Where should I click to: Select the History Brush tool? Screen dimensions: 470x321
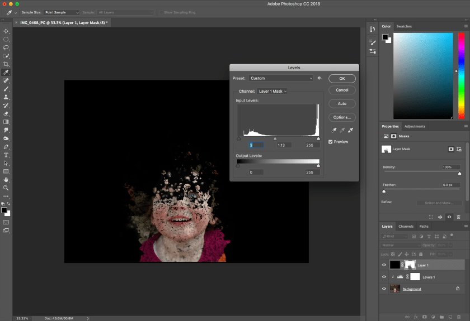pos(6,106)
